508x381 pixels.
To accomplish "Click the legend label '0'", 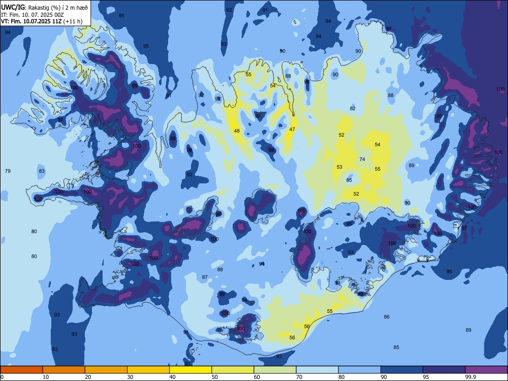I will (2, 377).
